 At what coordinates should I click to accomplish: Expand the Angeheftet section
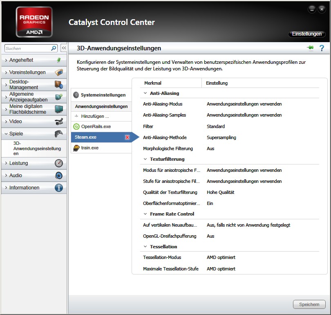(6, 60)
